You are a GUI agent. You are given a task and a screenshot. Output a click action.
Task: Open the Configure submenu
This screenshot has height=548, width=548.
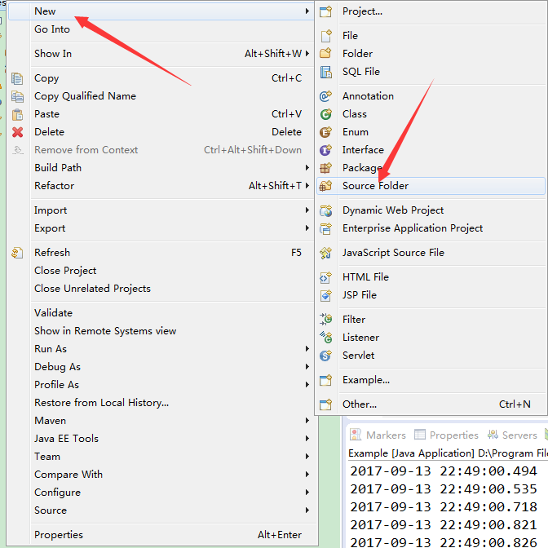[x=161, y=493]
